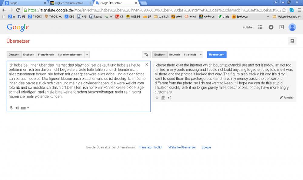The height and width of the screenshot is (180, 303).
Task: Expand the source language dropdown arrow
Action: tap(87, 55)
